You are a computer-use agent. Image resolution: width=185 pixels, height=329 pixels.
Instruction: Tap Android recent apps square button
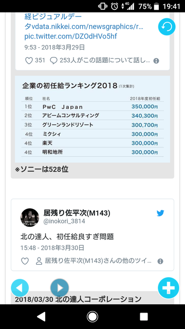coord(144,317)
